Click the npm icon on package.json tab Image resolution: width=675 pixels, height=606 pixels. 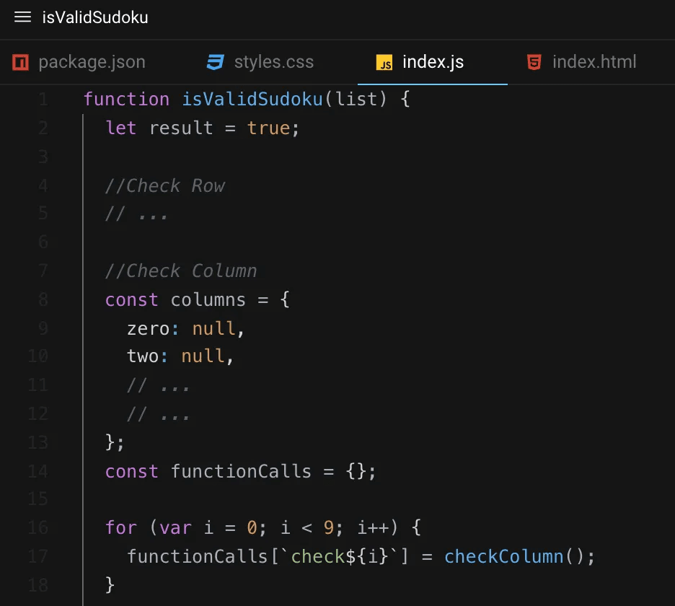coord(20,62)
